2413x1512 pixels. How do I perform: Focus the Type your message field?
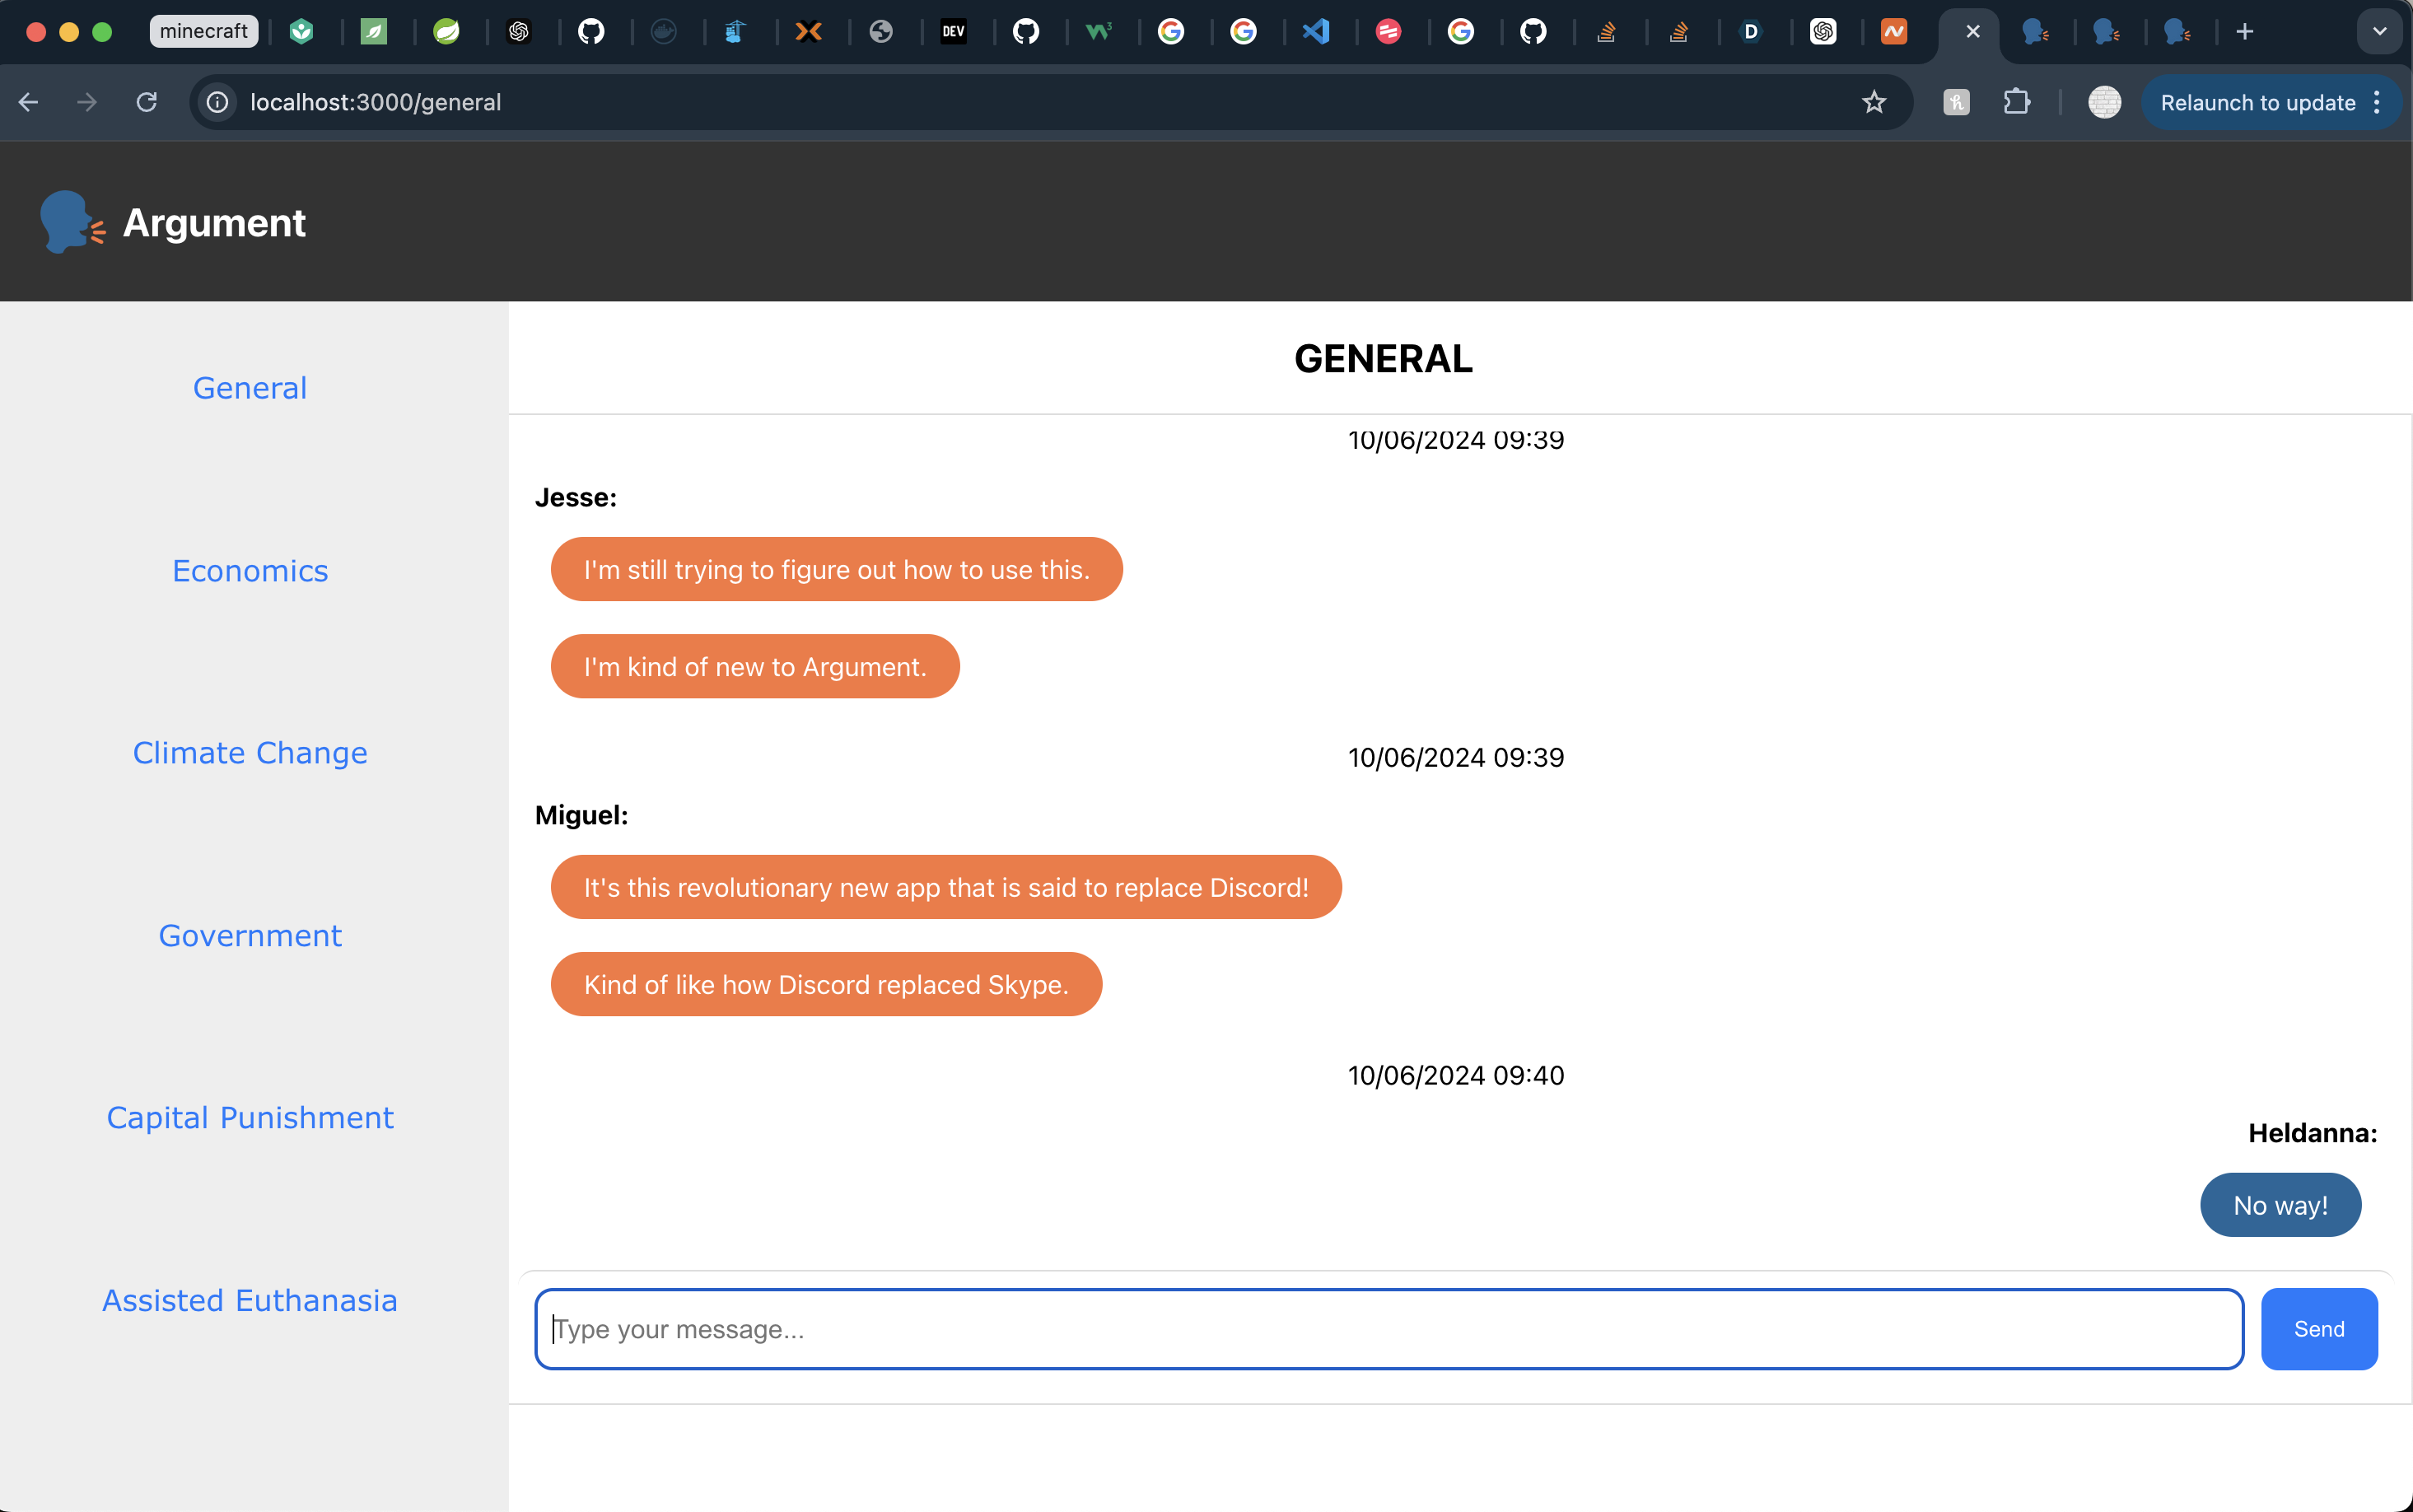[x=1388, y=1328]
